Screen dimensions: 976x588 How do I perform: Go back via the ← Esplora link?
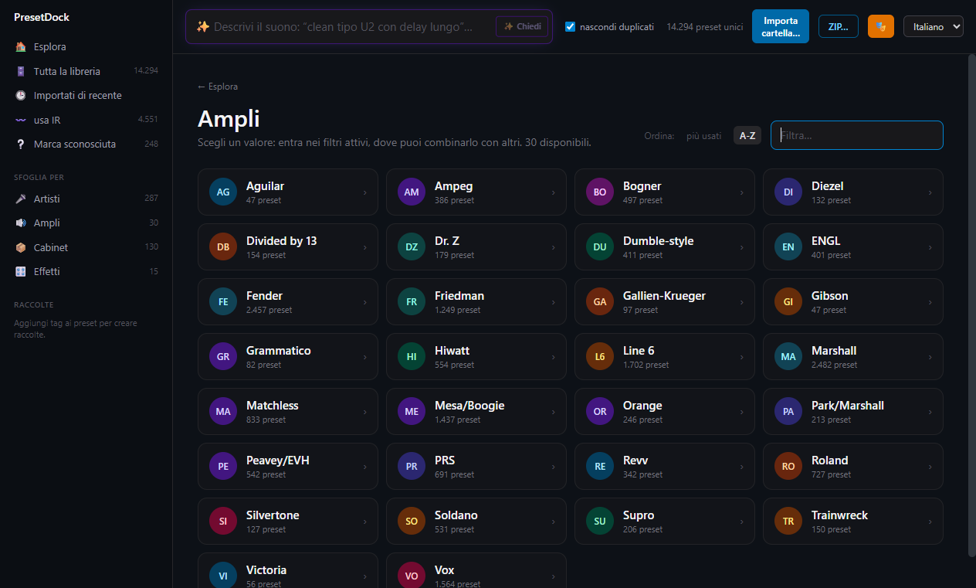(218, 87)
